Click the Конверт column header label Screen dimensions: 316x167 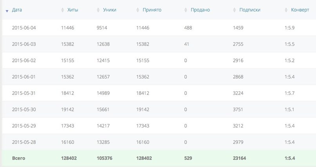(x=300, y=10)
